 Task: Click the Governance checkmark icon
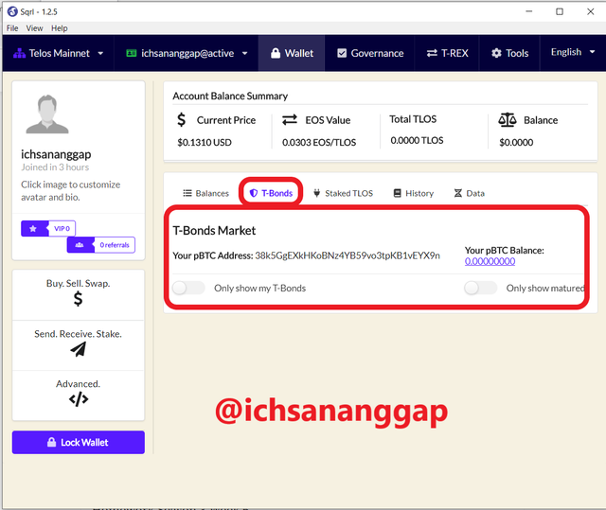pyautogui.click(x=342, y=53)
